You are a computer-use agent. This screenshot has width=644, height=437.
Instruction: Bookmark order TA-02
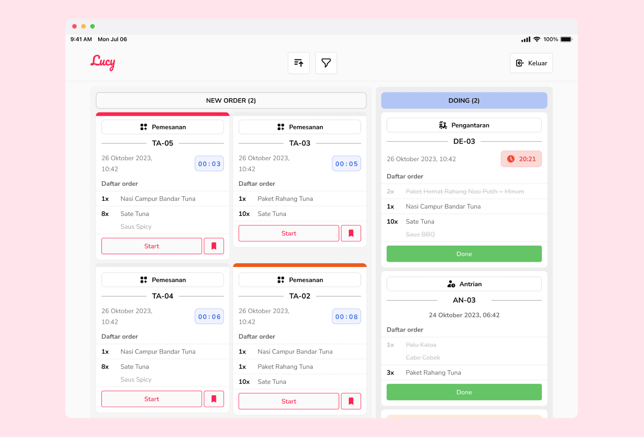click(x=351, y=401)
